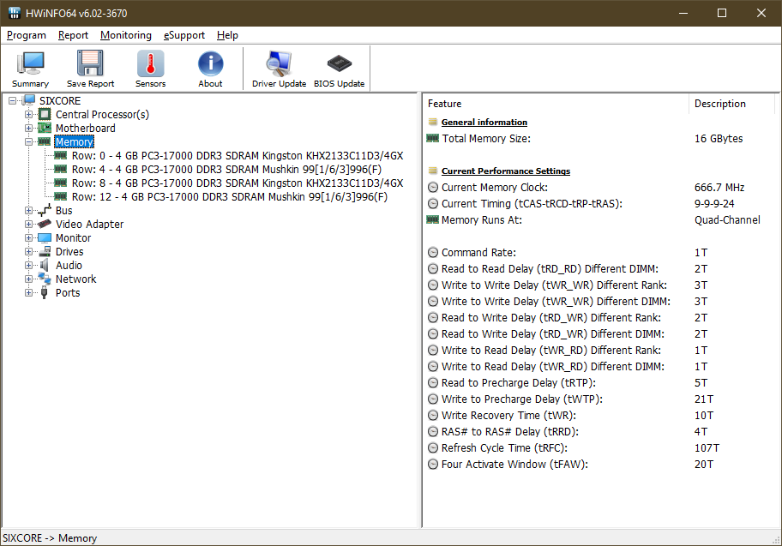This screenshot has height=546, width=782.
Task: Click the Central Processor(s) chip icon
Action: coord(45,115)
